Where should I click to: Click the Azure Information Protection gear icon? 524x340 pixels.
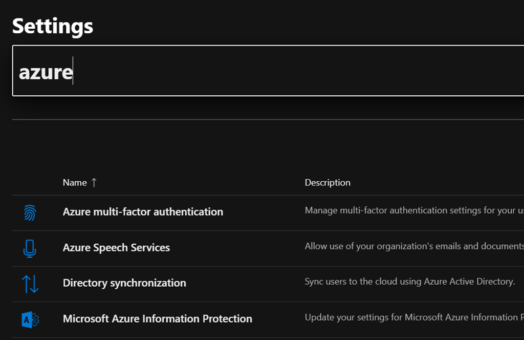30,320
